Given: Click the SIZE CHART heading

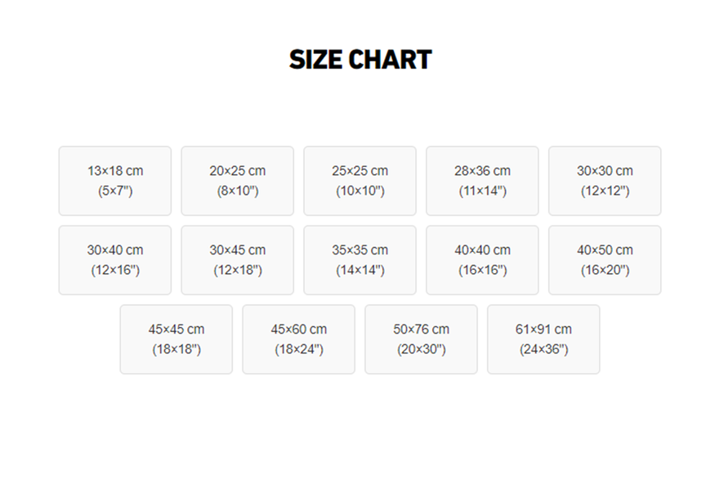Looking at the screenshot, I should (x=360, y=60).
